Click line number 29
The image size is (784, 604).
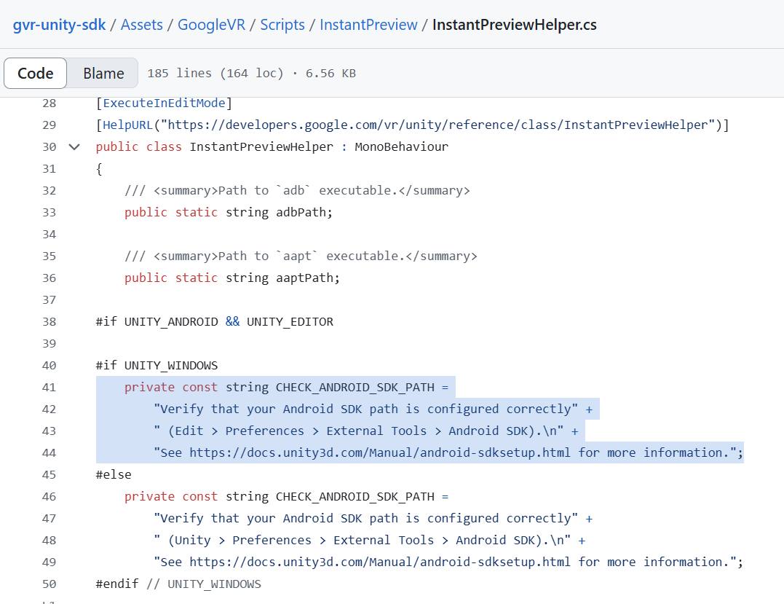[x=49, y=125]
